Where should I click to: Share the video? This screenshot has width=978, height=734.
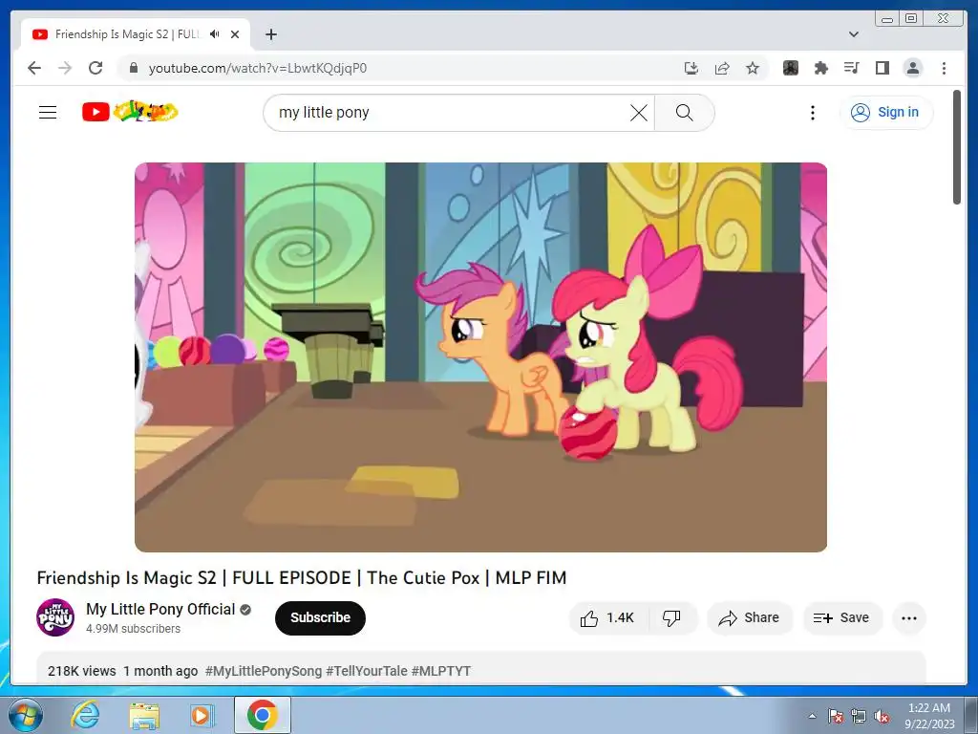[749, 618]
